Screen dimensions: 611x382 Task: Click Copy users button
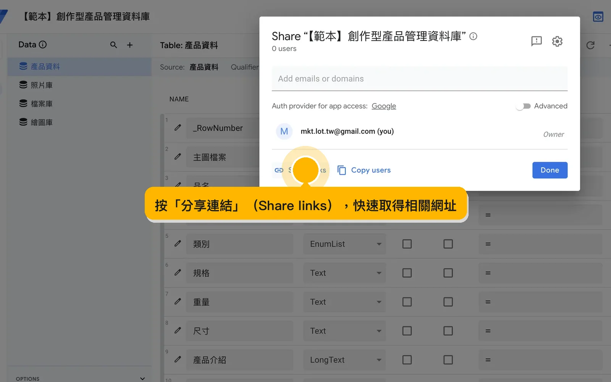click(364, 170)
